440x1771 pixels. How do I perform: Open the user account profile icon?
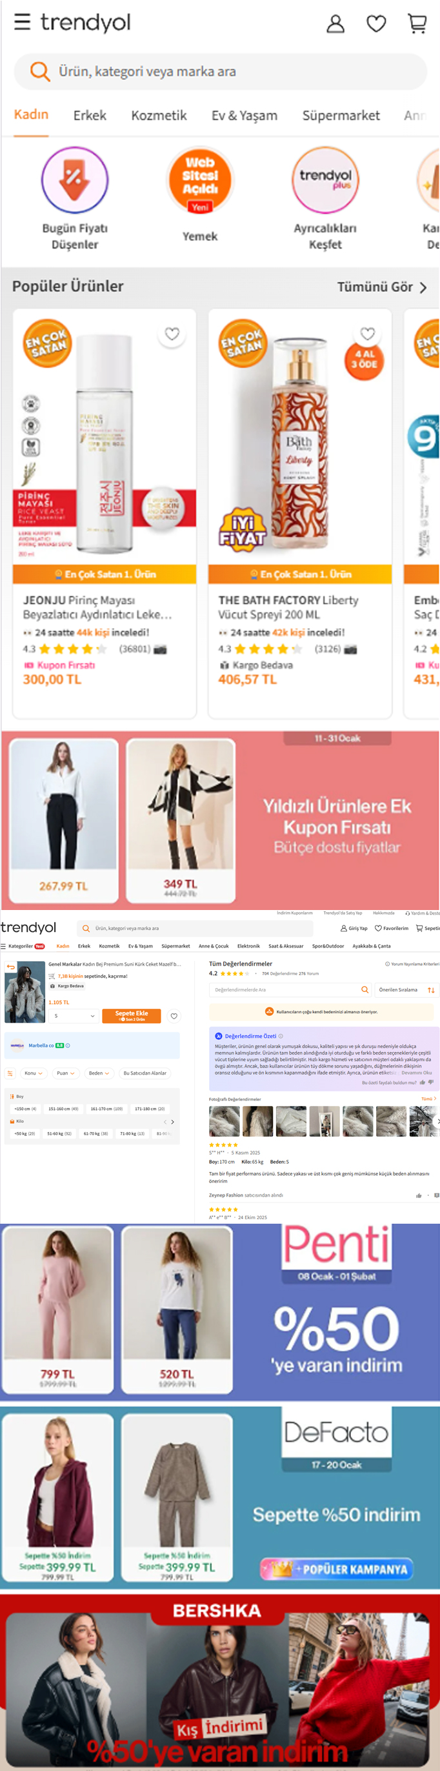tap(335, 23)
